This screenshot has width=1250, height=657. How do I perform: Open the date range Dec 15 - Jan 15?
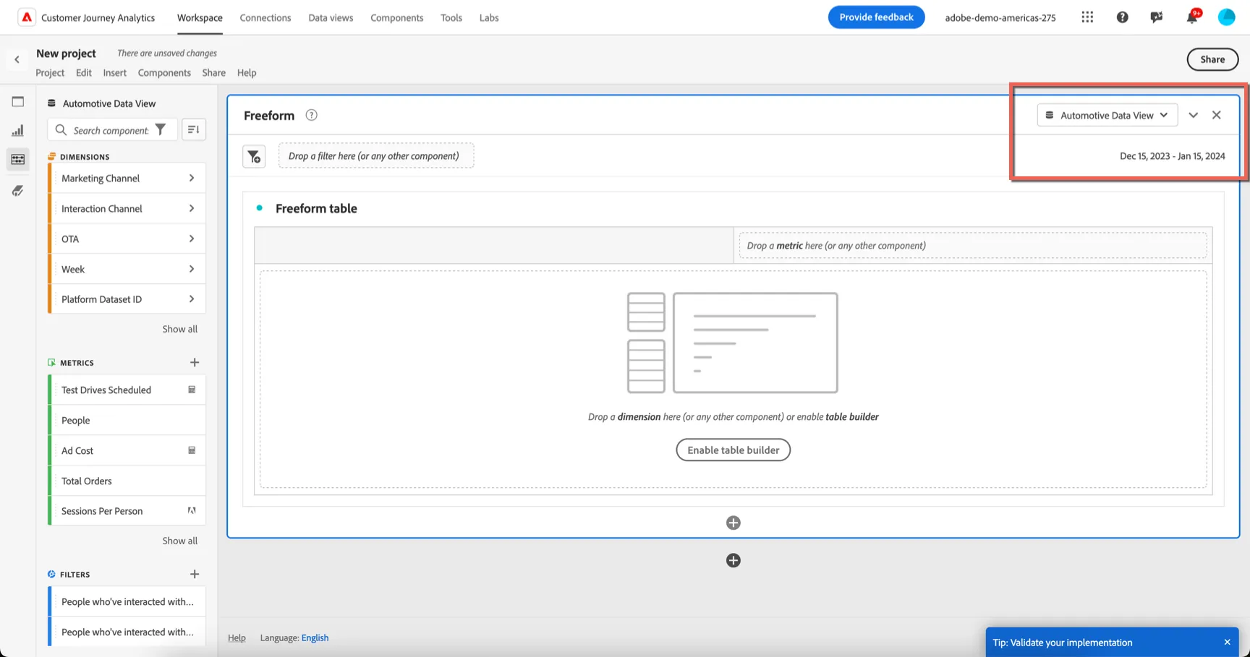tap(1172, 156)
